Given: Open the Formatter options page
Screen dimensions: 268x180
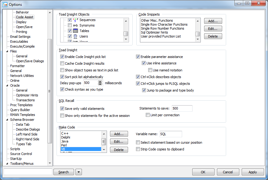Looking at the screenshot, I should point(17,66).
